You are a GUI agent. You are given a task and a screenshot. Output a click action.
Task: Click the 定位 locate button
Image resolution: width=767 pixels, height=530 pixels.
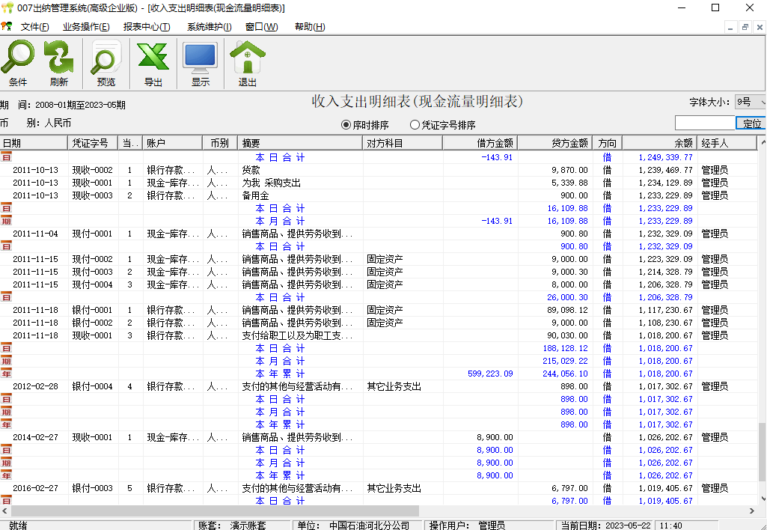point(751,124)
